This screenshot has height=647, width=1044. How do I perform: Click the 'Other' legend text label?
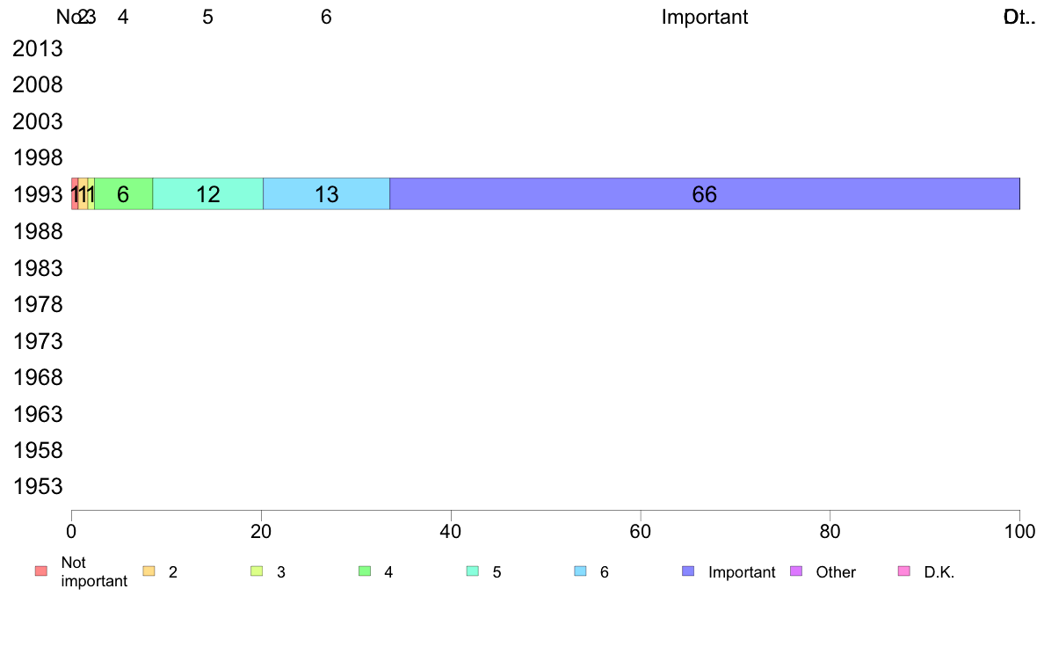[836, 571]
